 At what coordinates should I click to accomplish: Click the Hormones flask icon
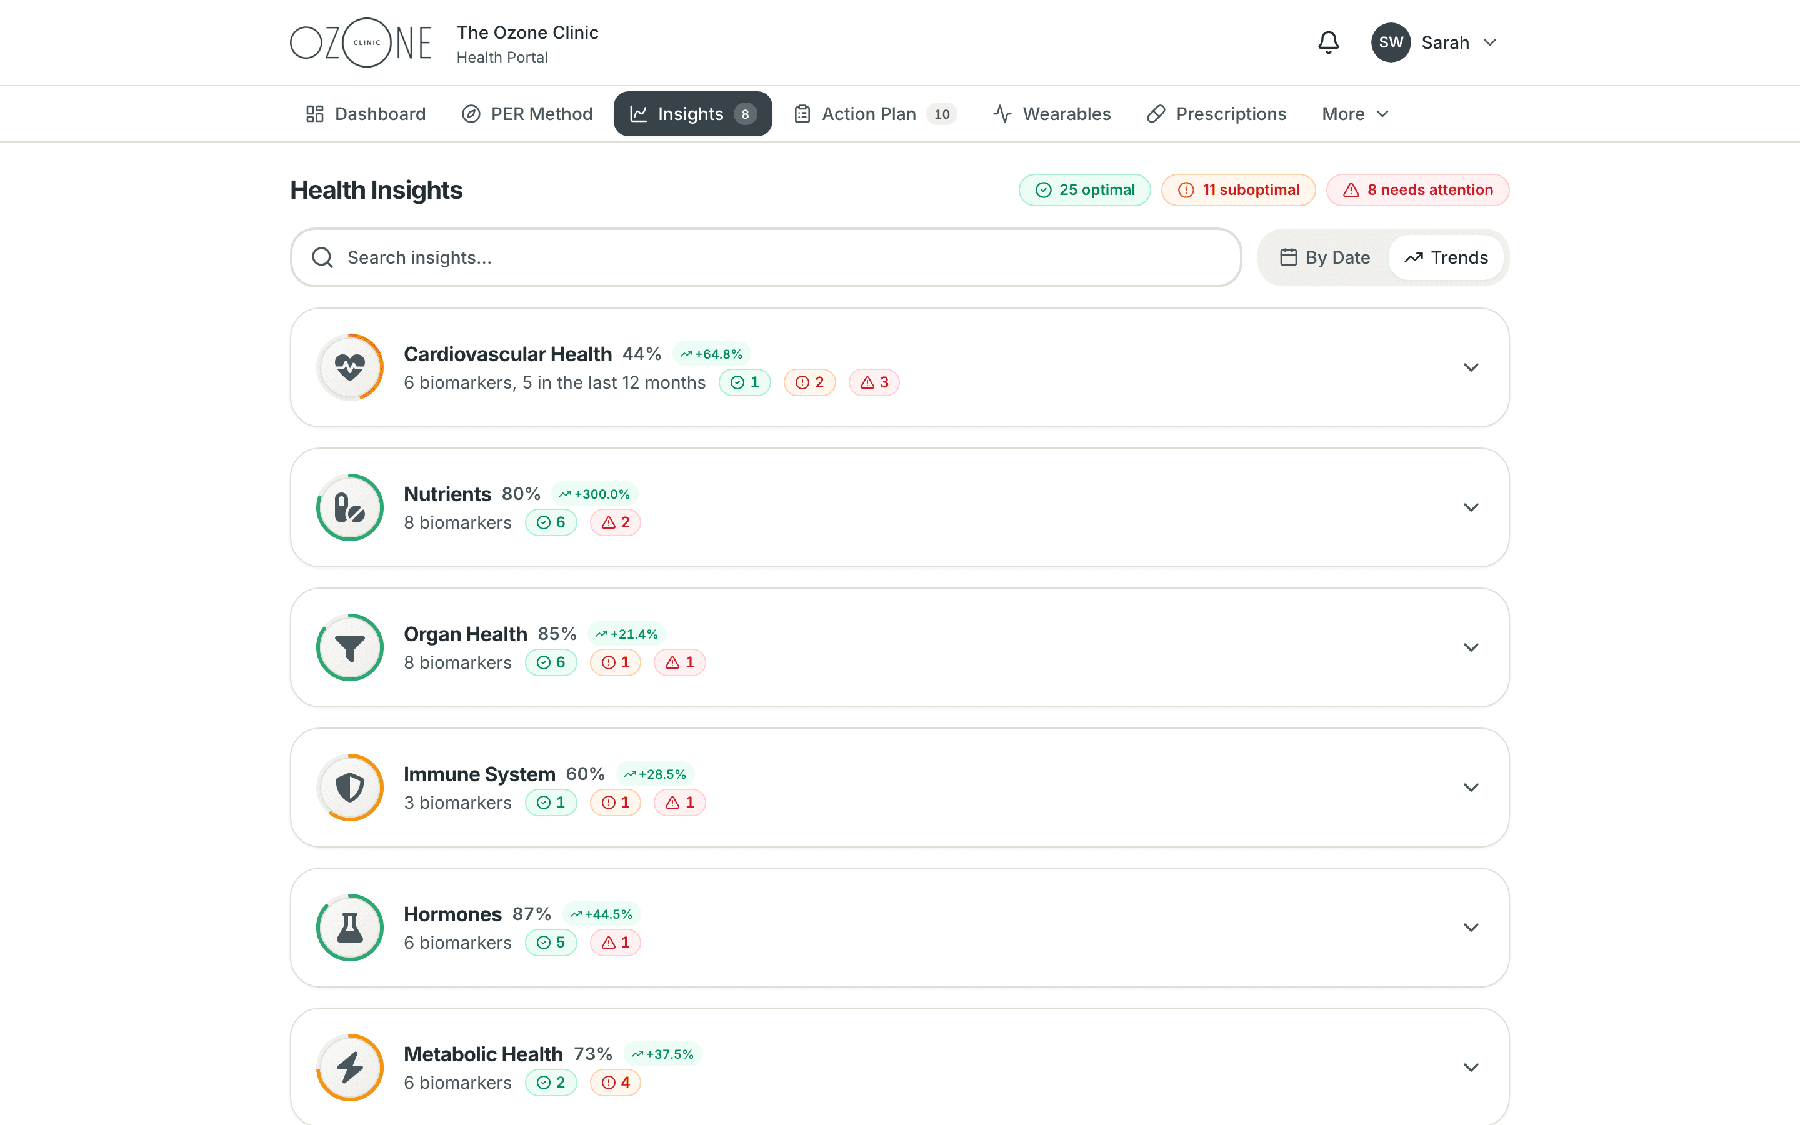(x=349, y=927)
